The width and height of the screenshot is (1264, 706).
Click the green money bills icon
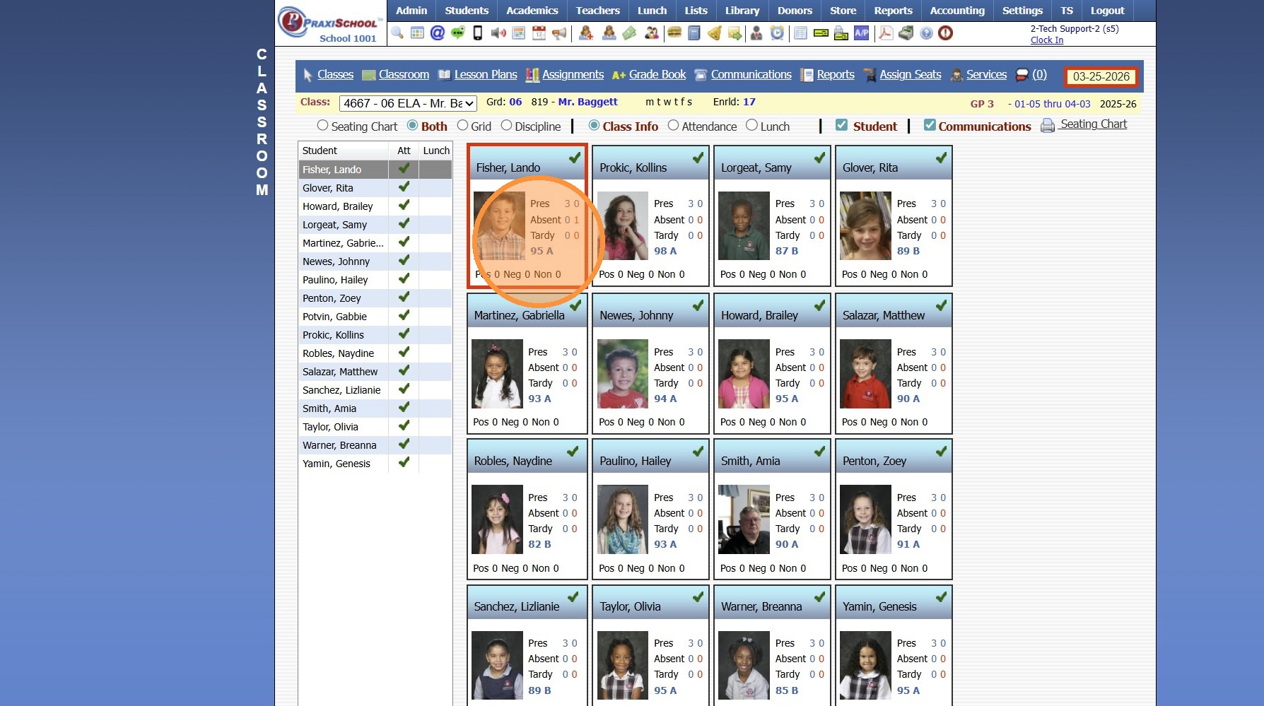pyautogui.click(x=629, y=33)
